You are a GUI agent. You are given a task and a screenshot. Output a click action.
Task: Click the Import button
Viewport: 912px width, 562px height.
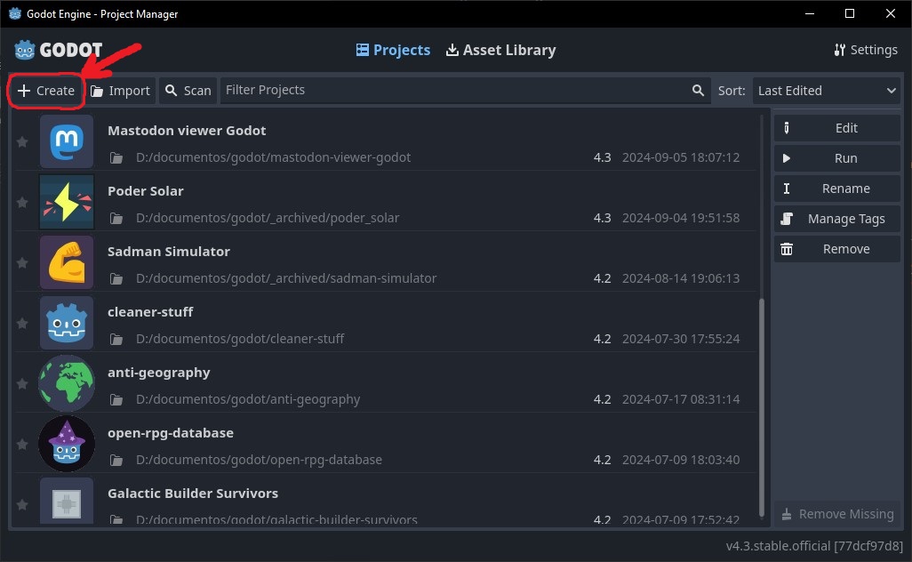click(x=120, y=91)
